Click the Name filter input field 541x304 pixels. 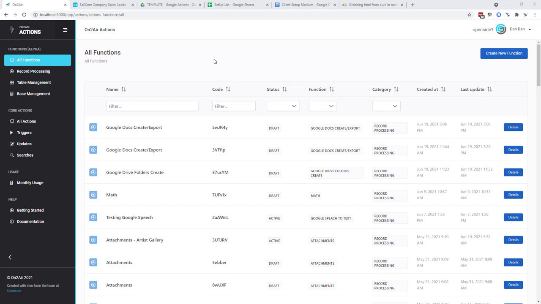[152, 106]
